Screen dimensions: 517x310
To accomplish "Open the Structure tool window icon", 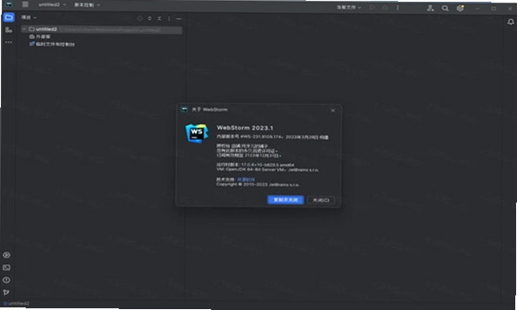I will click(9, 30).
